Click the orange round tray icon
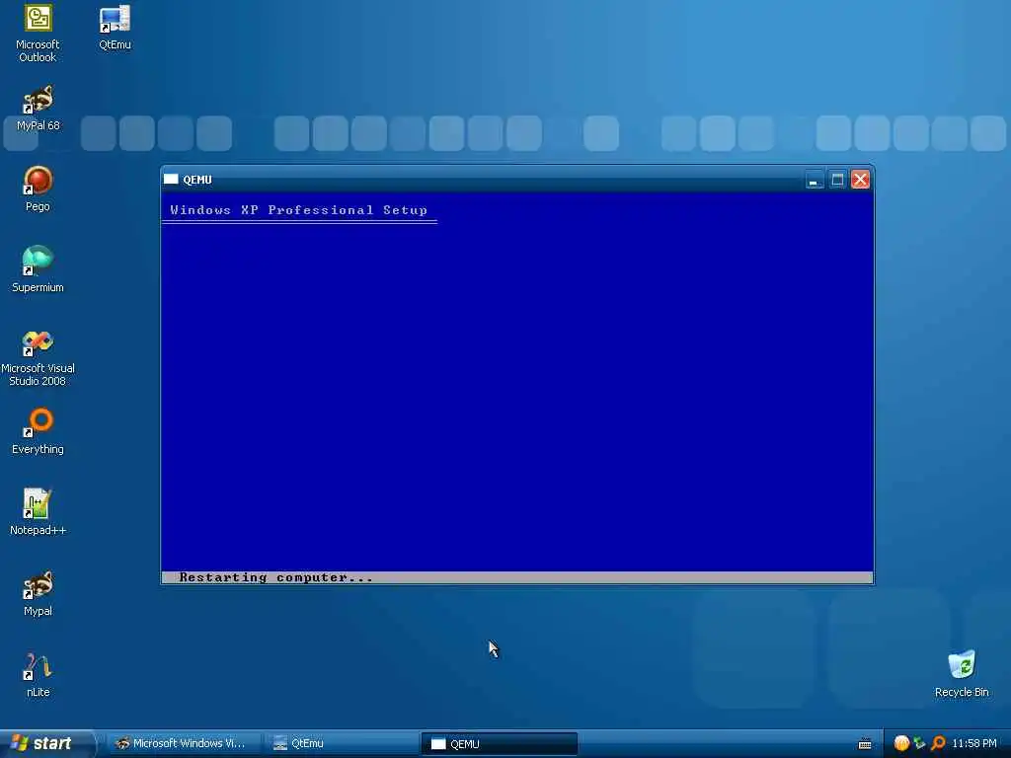 901,744
